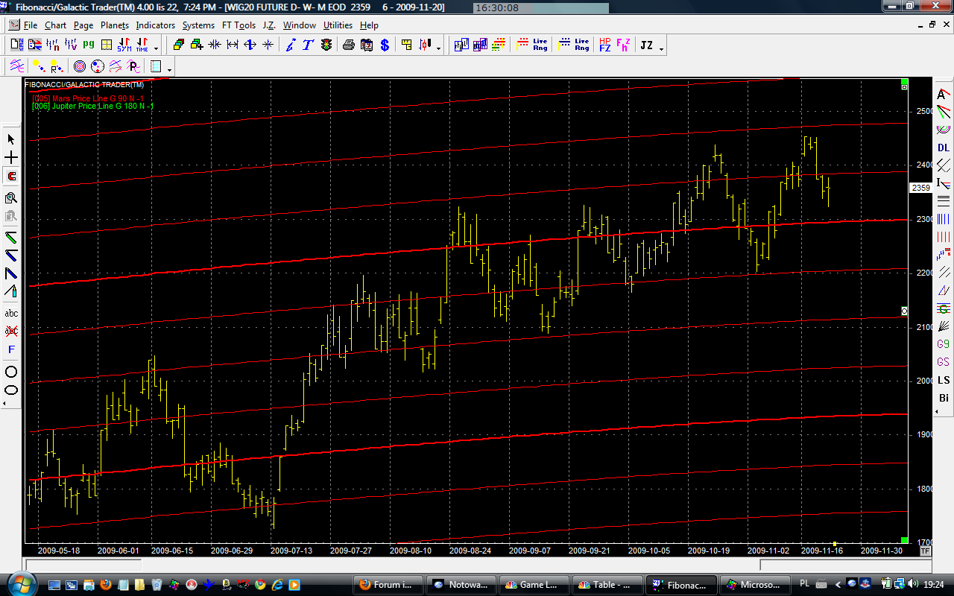This screenshot has height=596, width=954.
Task: Open dropdown arrow beside the grid icon
Action: pyautogui.click(x=170, y=69)
